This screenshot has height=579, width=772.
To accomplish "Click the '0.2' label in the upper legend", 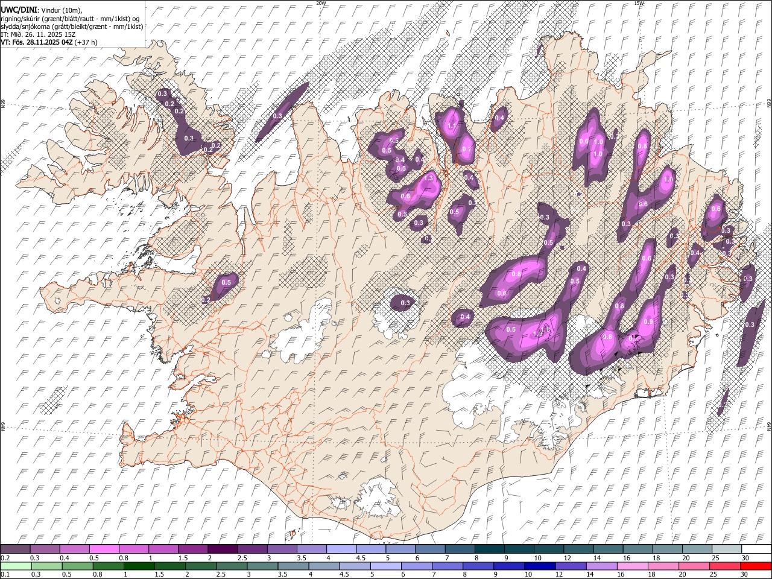I will pos(5,558).
